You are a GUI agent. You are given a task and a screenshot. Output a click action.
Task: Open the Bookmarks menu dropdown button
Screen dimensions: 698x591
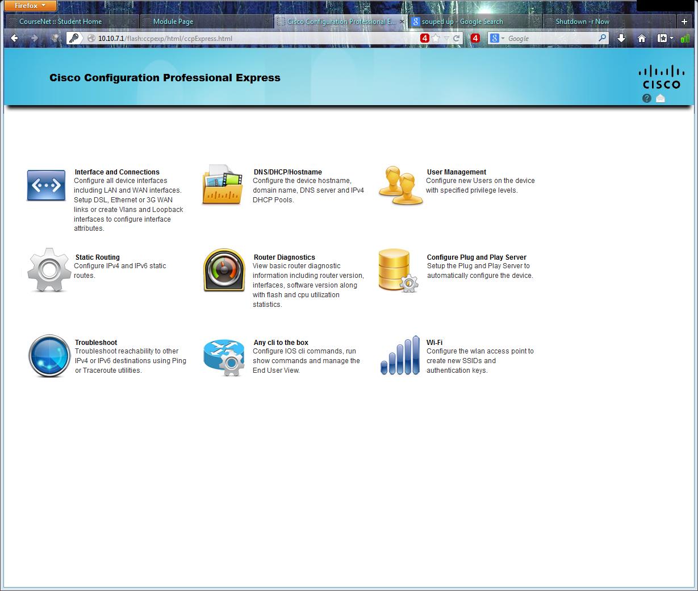click(x=665, y=38)
